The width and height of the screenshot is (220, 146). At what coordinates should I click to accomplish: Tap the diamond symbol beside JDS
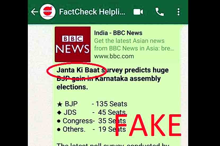click(x=59, y=112)
